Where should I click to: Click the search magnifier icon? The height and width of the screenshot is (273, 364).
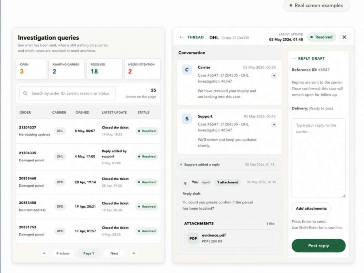[x=25, y=93]
